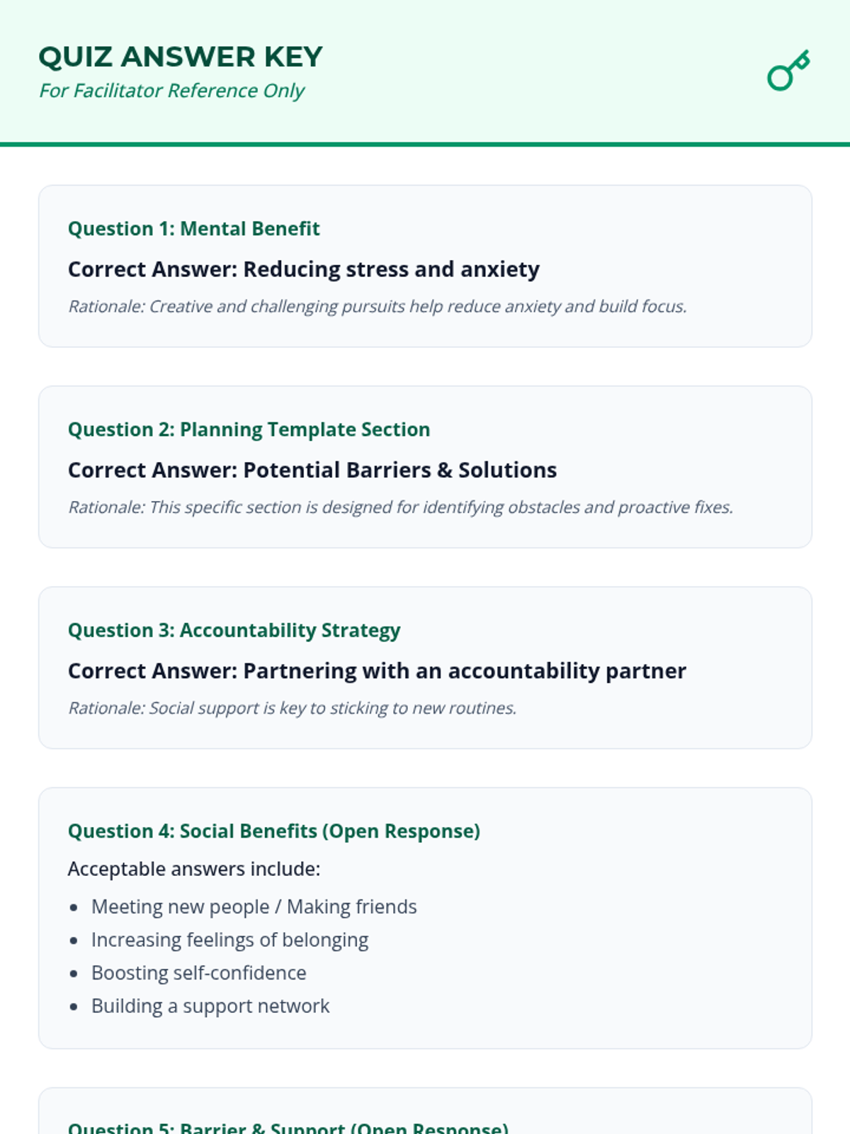Open Question 5: Barrier & Support heading
Screen dimensions: 850x1134
click(288, 1127)
